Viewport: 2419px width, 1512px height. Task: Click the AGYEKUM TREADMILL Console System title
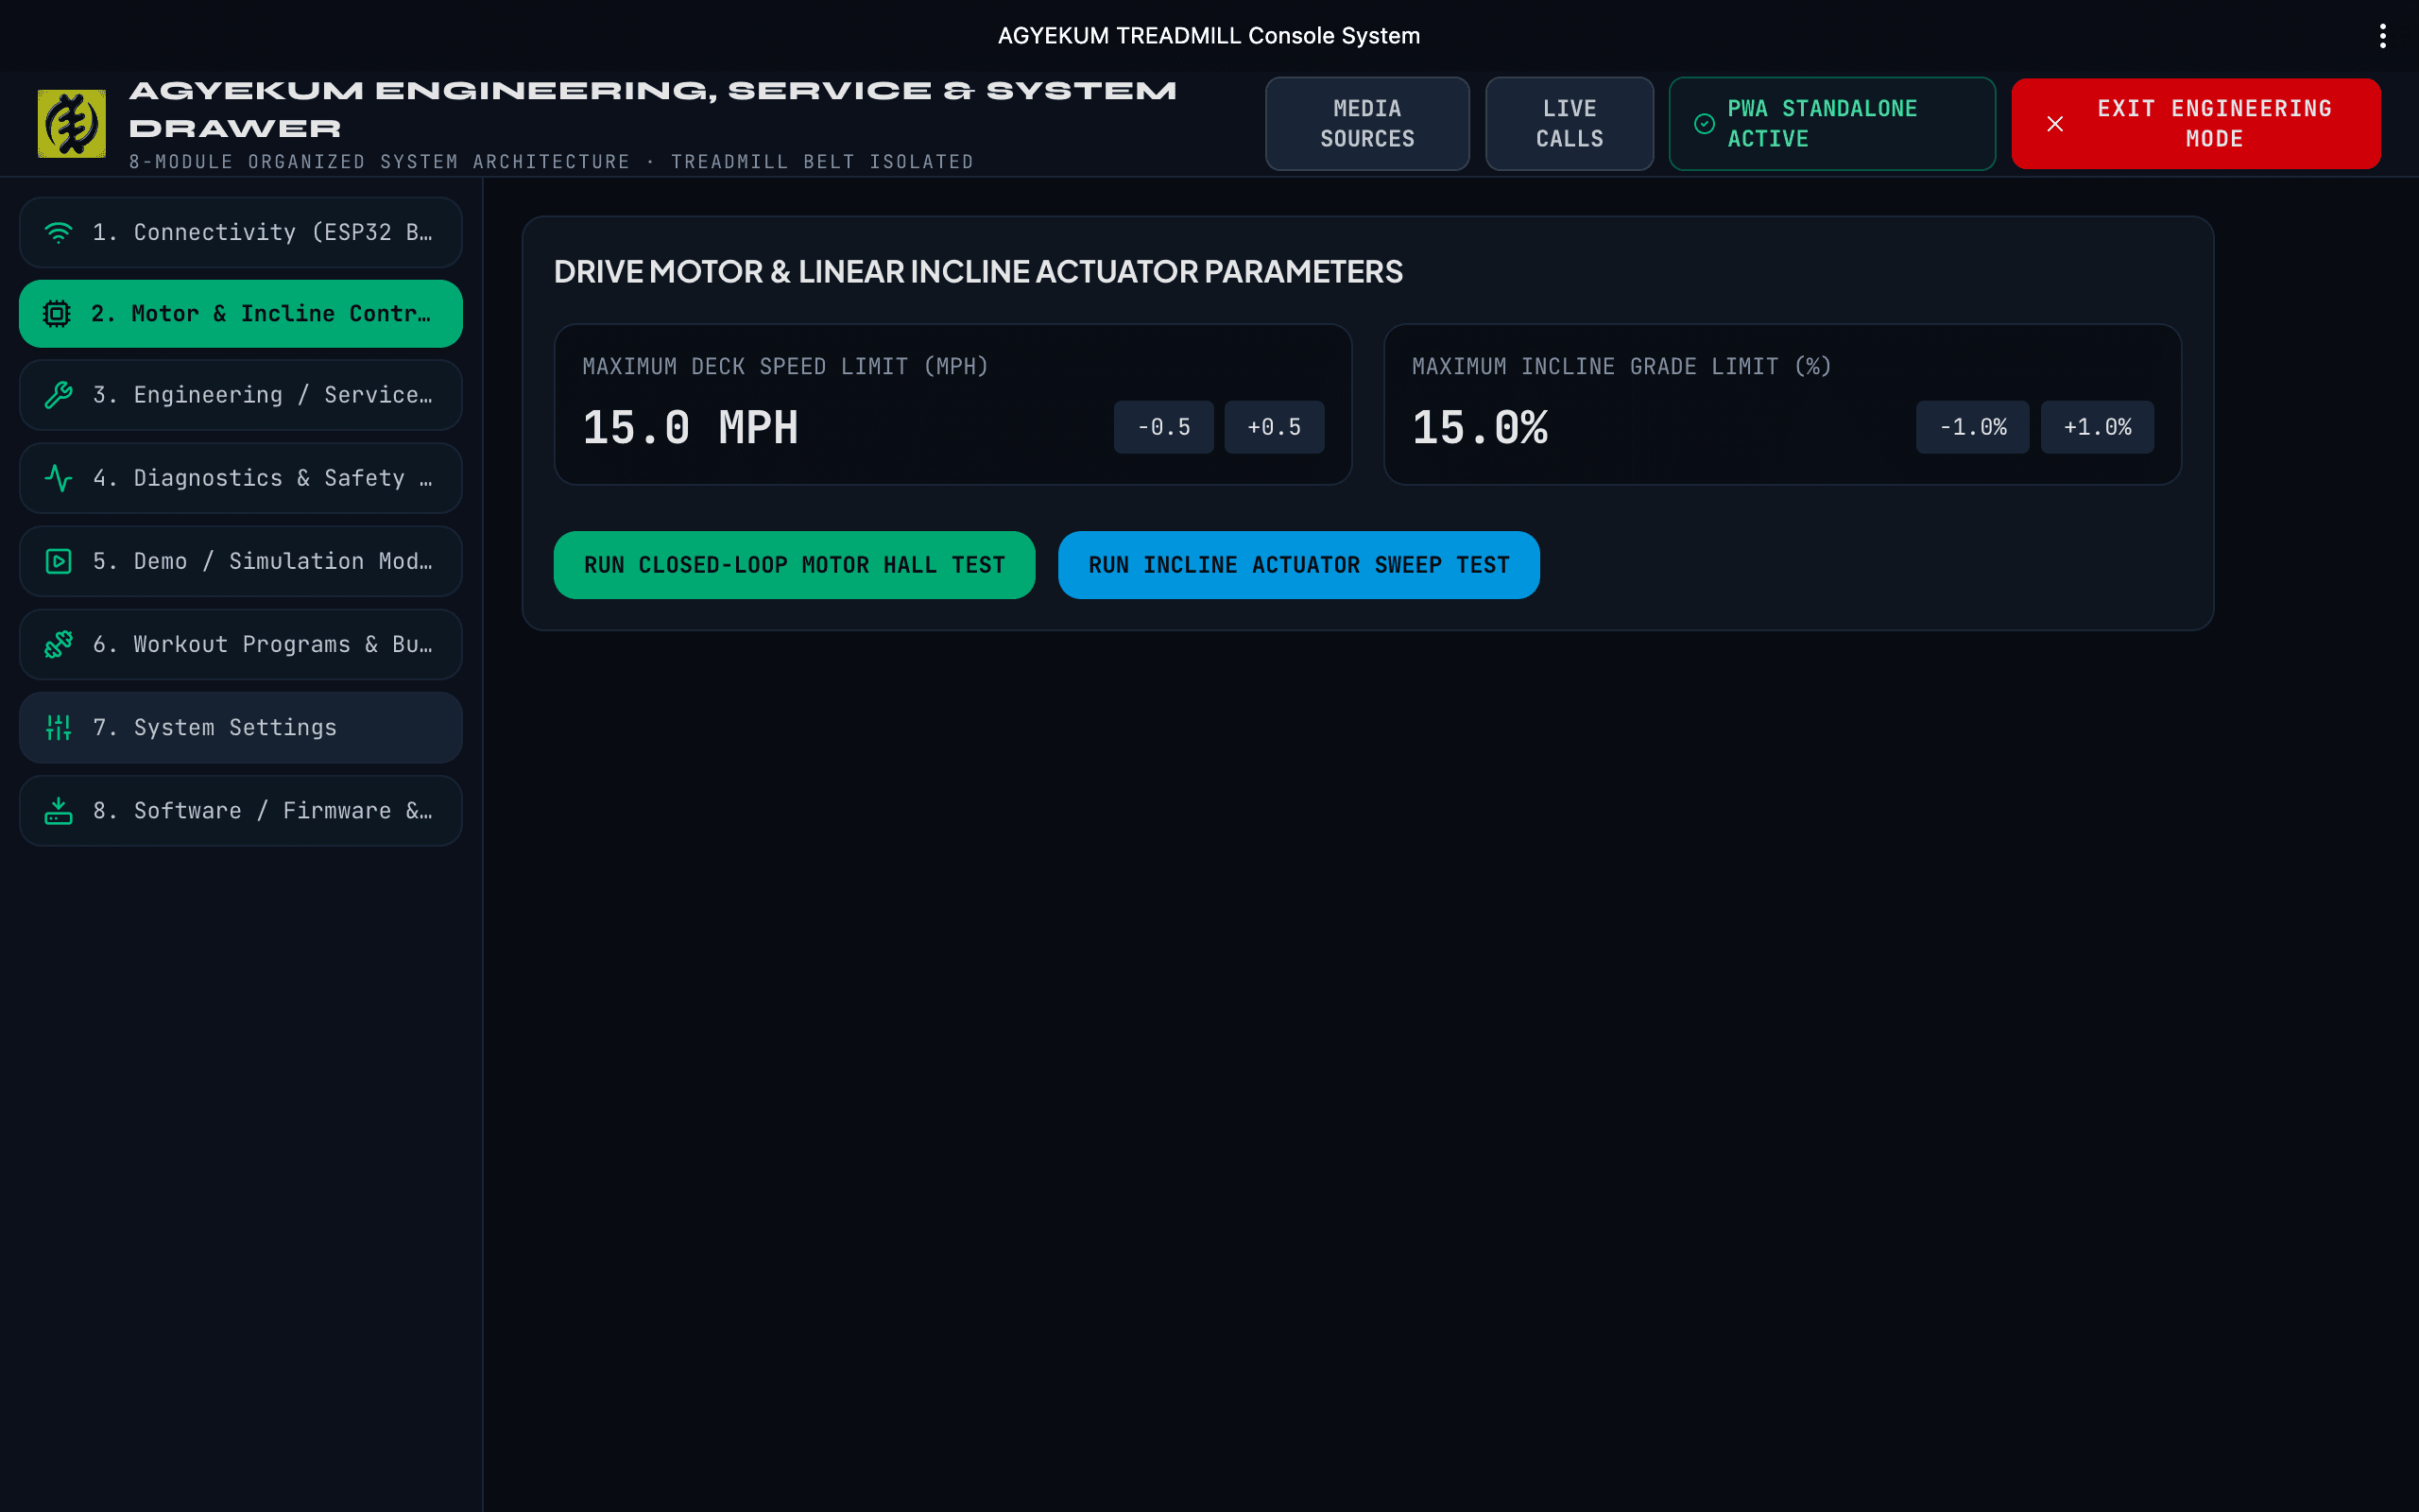(x=1209, y=36)
